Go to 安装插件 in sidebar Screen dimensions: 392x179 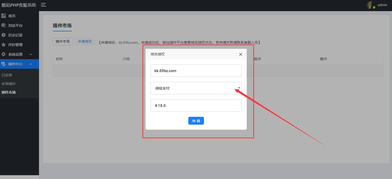(x=9, y=84)
